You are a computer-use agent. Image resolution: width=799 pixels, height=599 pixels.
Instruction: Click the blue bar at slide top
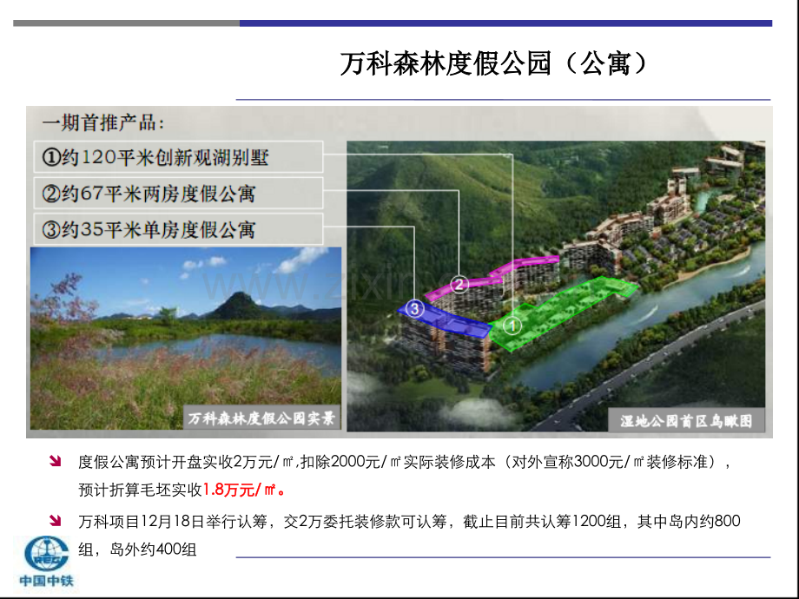point(505,23)
